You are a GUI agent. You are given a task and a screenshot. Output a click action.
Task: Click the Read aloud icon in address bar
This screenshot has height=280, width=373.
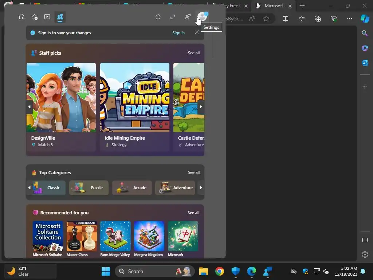point(252,19)
